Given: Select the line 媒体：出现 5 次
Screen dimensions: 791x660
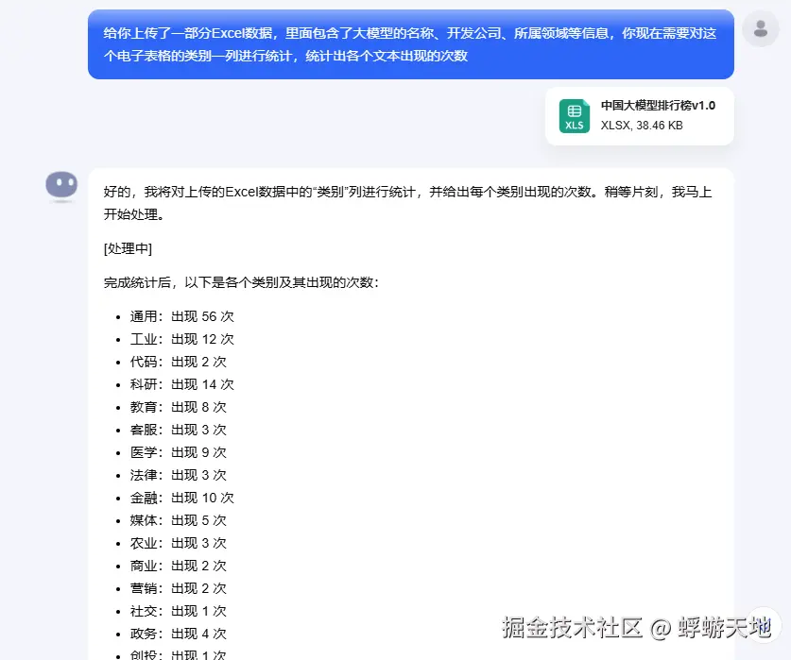Looking at the screenshot, I should click(x=178, y=521).
